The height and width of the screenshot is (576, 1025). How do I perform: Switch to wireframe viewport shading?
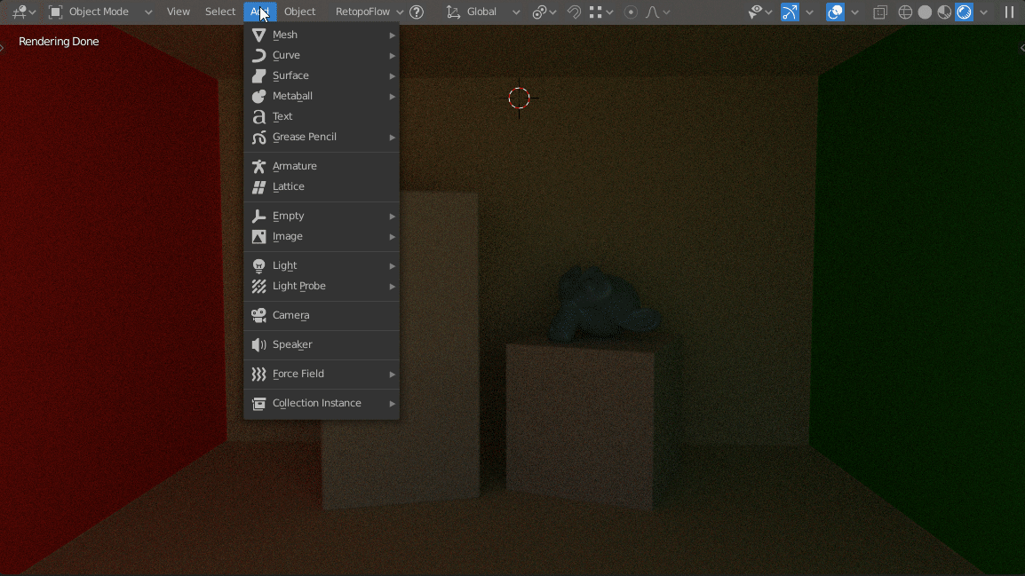[905, 12]
